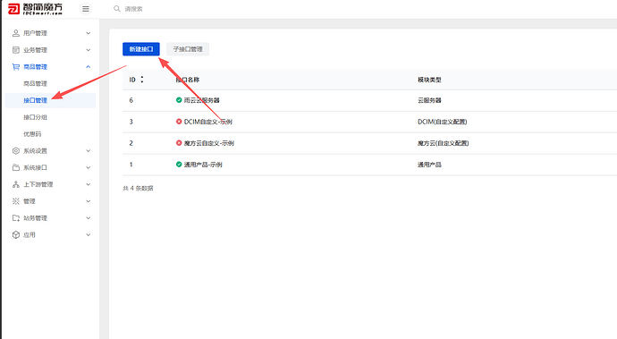This screenshot has width=617, height=339.
Task: Click module type 云服务器 cell
Action: [x=429, y=100]
